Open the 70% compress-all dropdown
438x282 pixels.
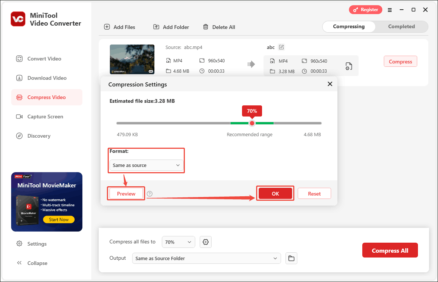point(178,242)
